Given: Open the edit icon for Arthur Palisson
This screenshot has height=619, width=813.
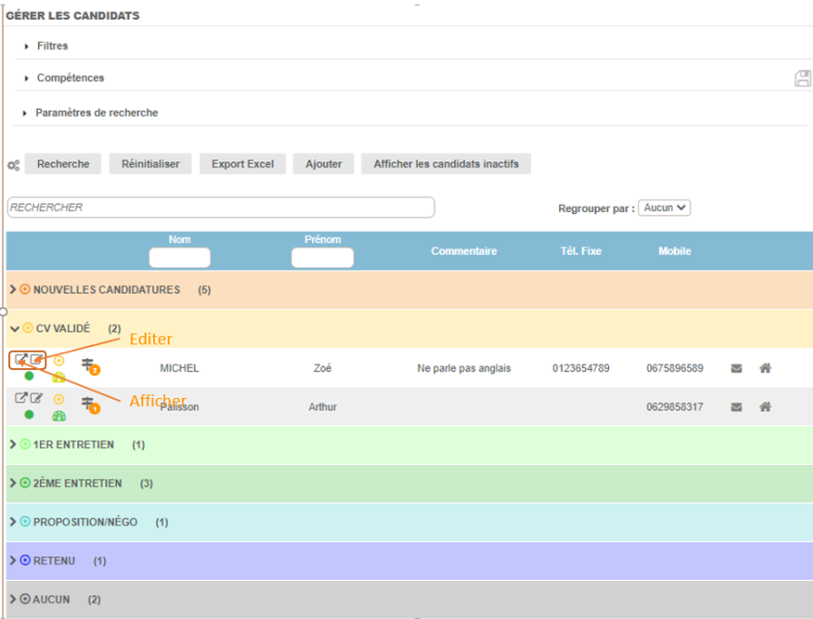Looking at the screenshot, I should tap(37, 398).
